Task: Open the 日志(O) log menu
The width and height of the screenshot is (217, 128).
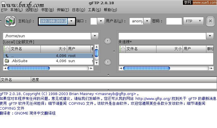Action: 79,10
